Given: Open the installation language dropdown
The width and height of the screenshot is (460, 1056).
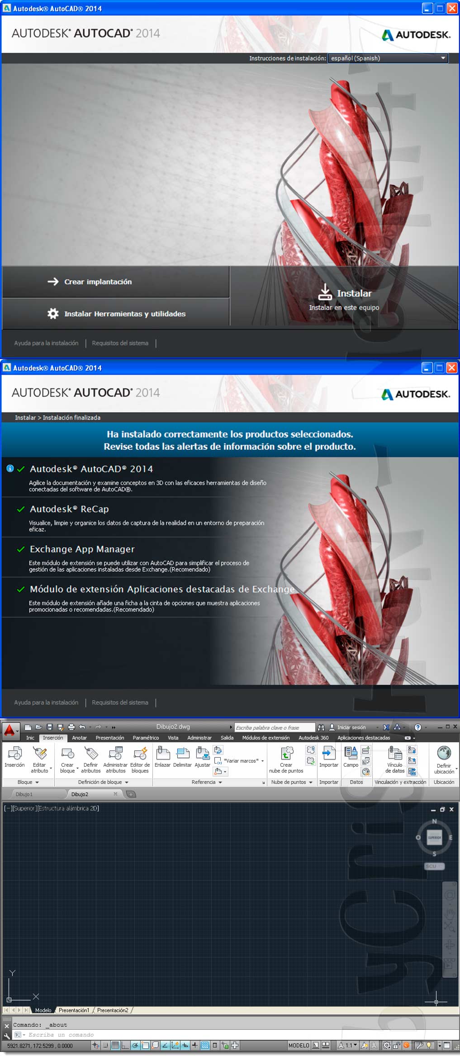Looking at the screenshot, I should point(388,58).
